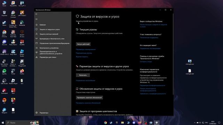Select the People Playground shortcut
This screenshot has width=223, height=125.
tap(22, 63)
